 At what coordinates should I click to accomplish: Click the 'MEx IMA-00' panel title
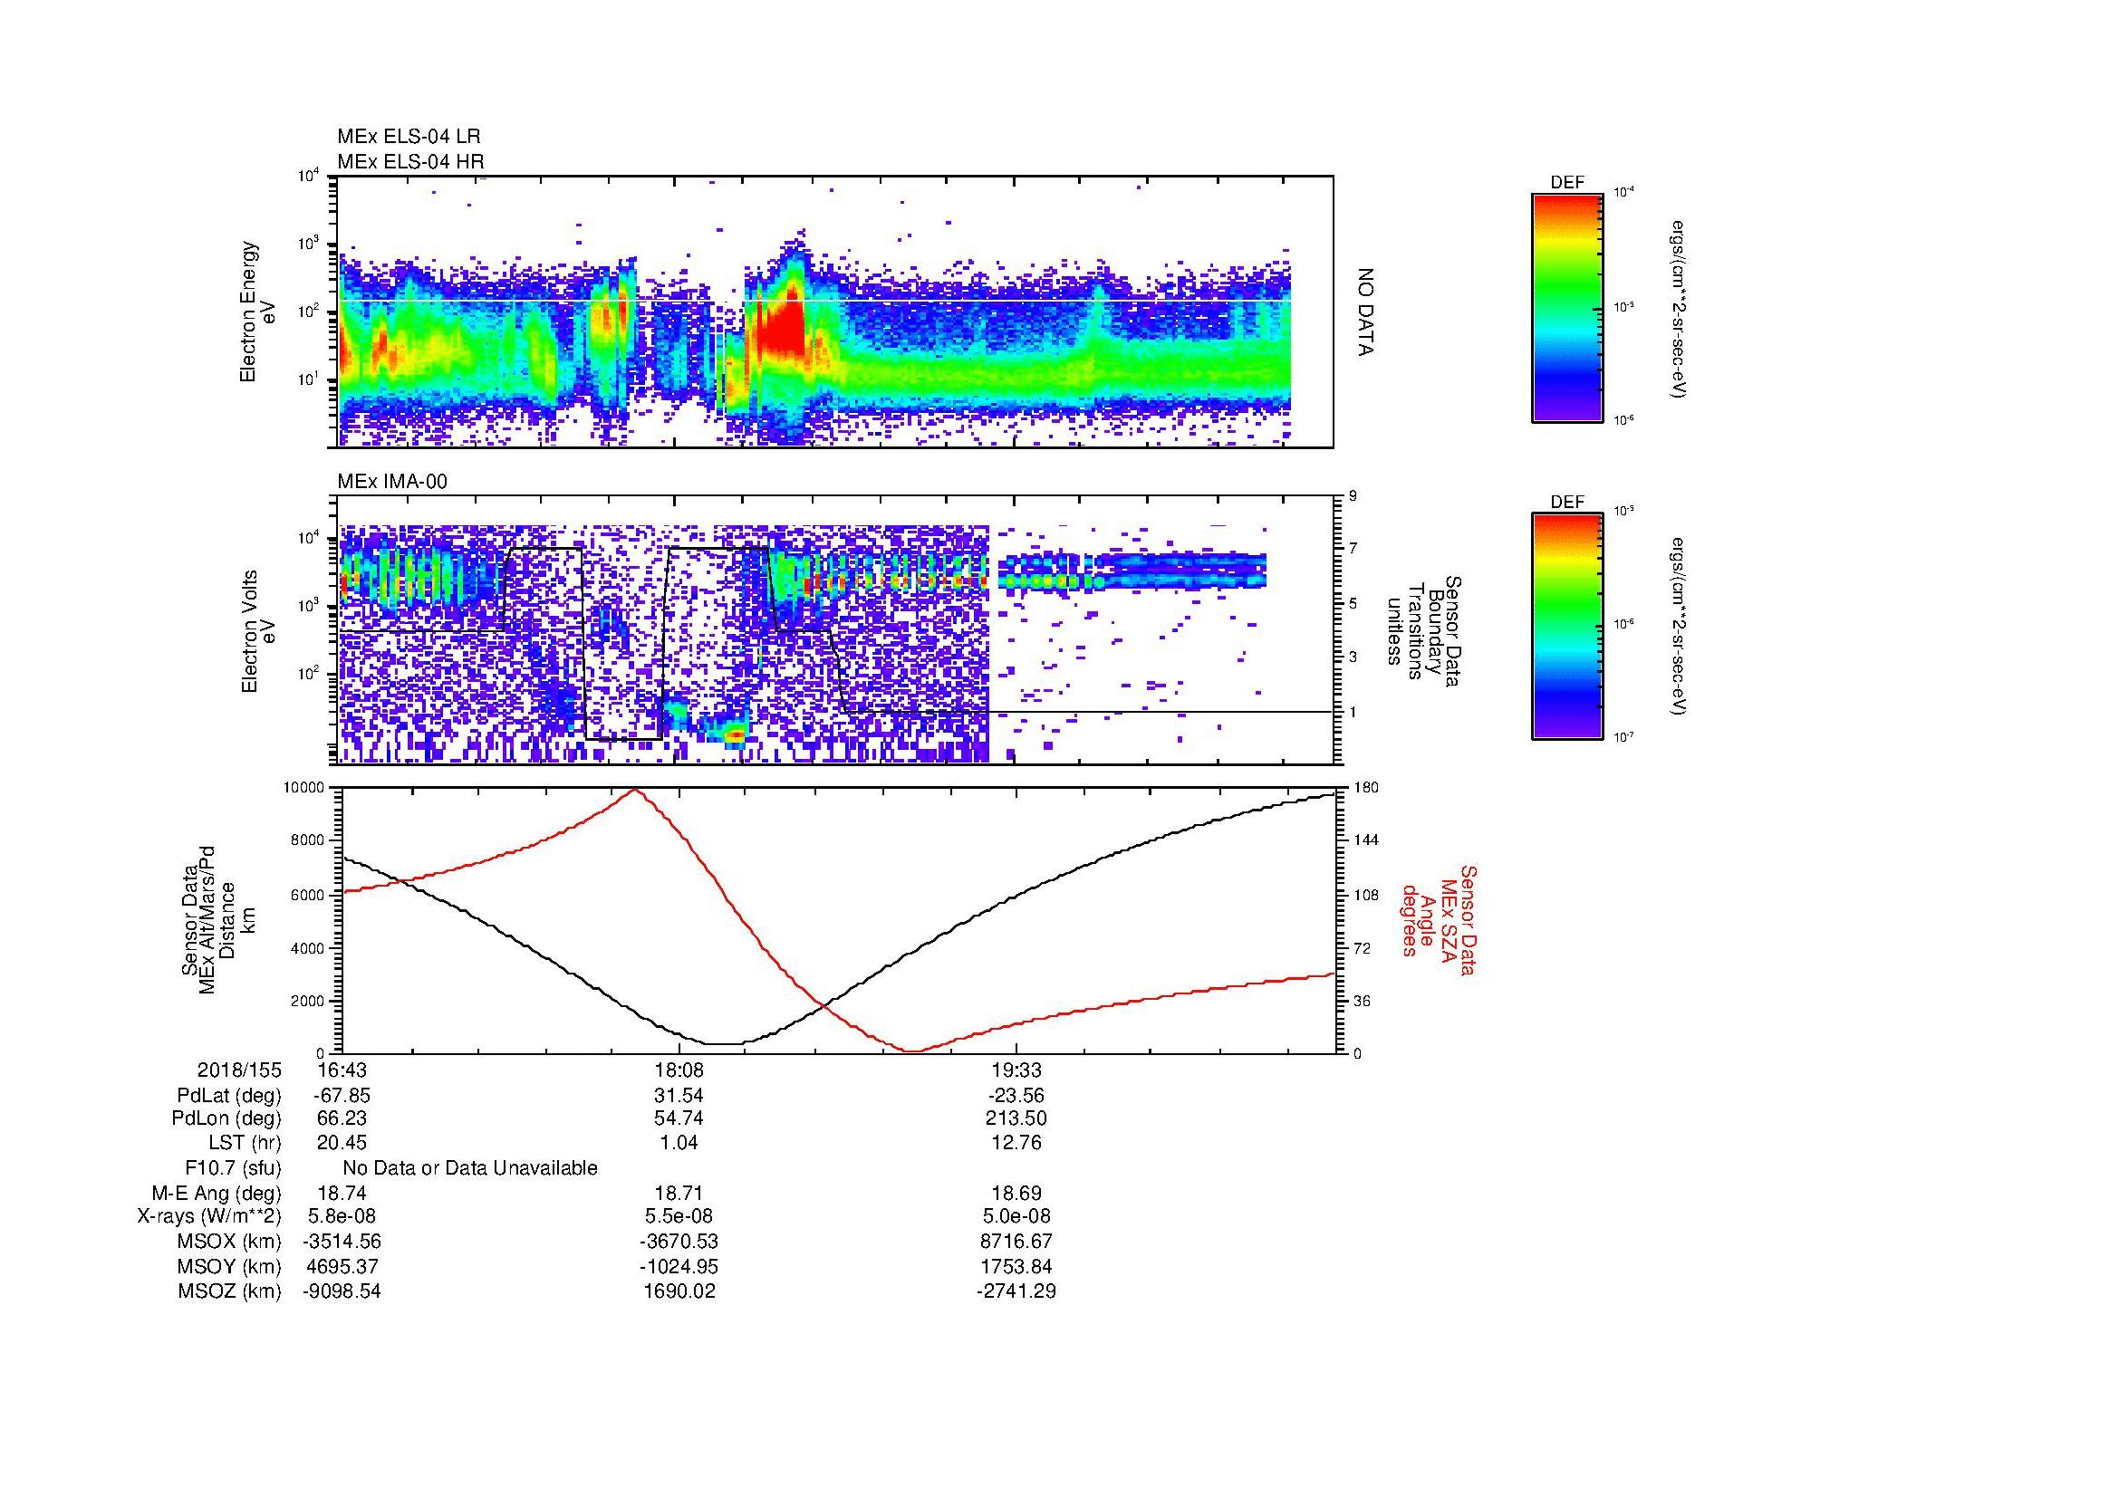click(x=392, y=482)
